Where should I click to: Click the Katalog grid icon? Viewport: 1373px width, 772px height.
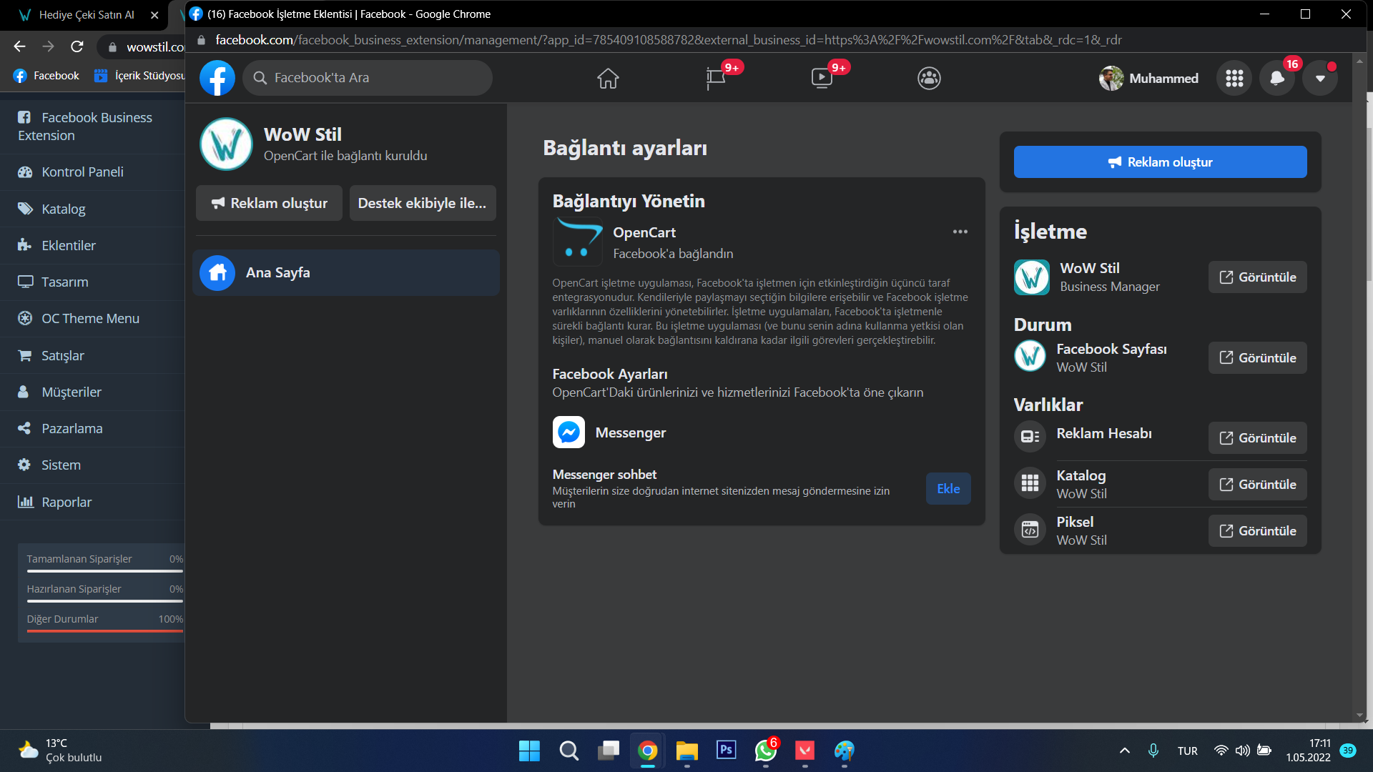[1030, 483]
